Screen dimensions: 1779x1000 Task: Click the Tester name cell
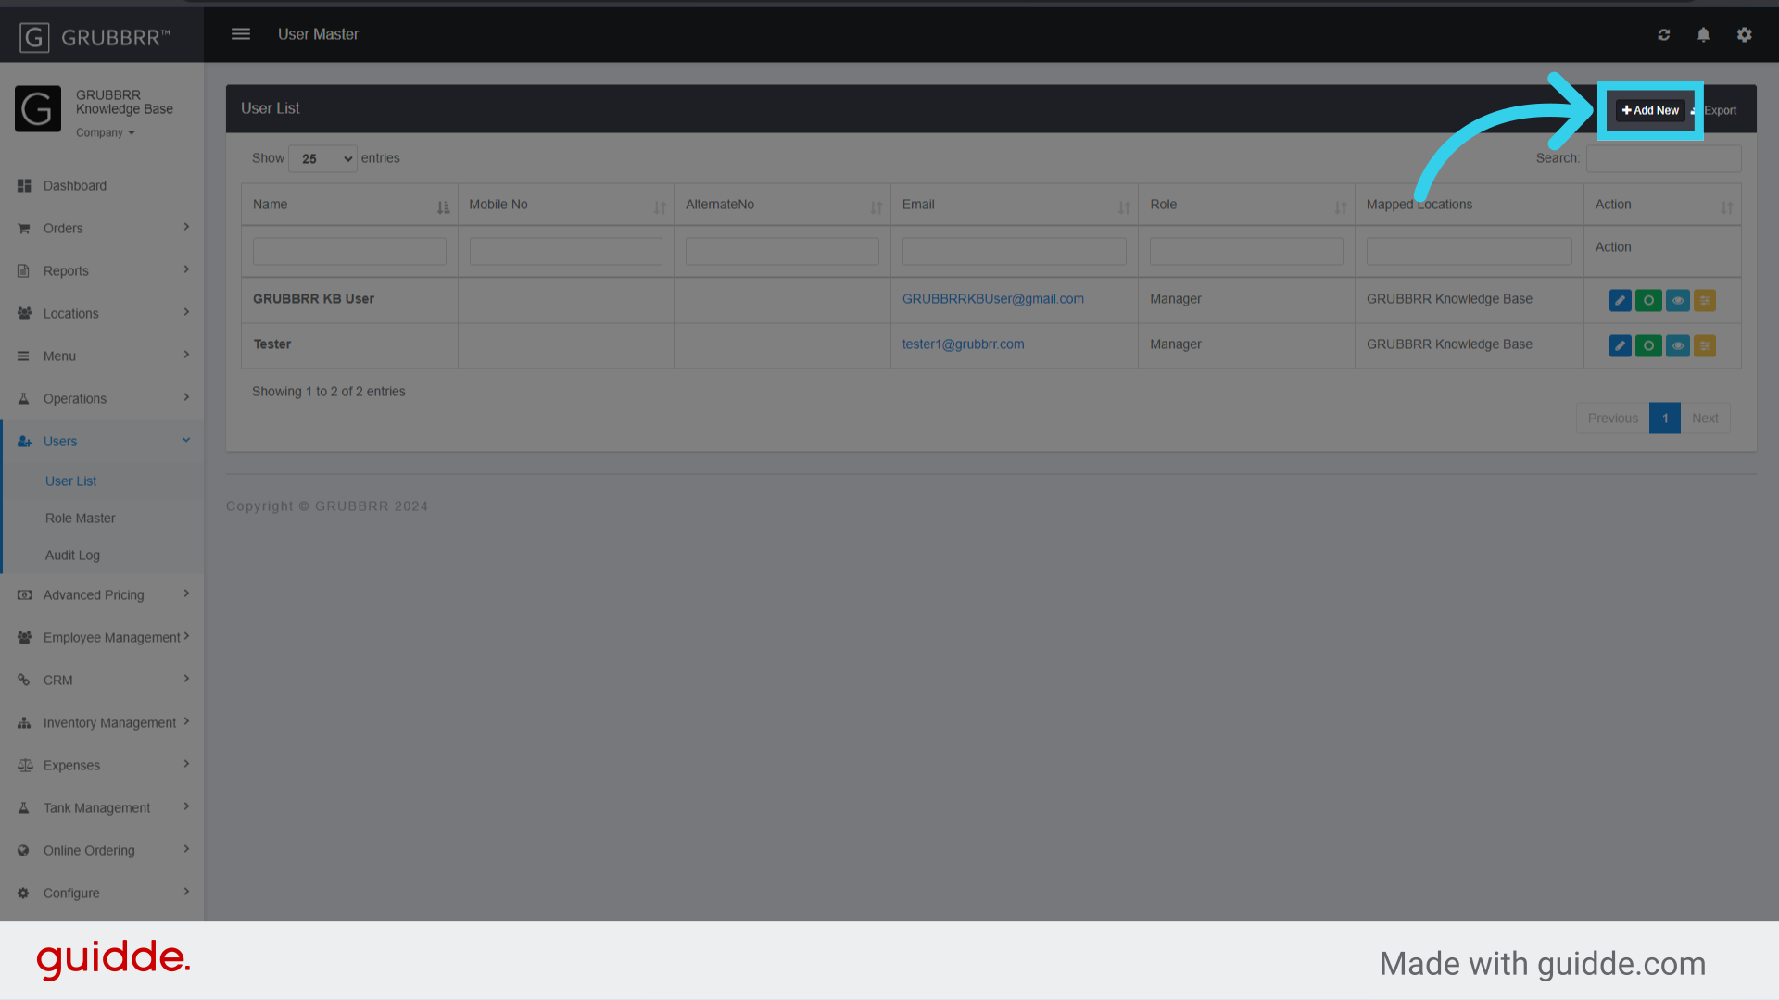[x=349, y=345]
